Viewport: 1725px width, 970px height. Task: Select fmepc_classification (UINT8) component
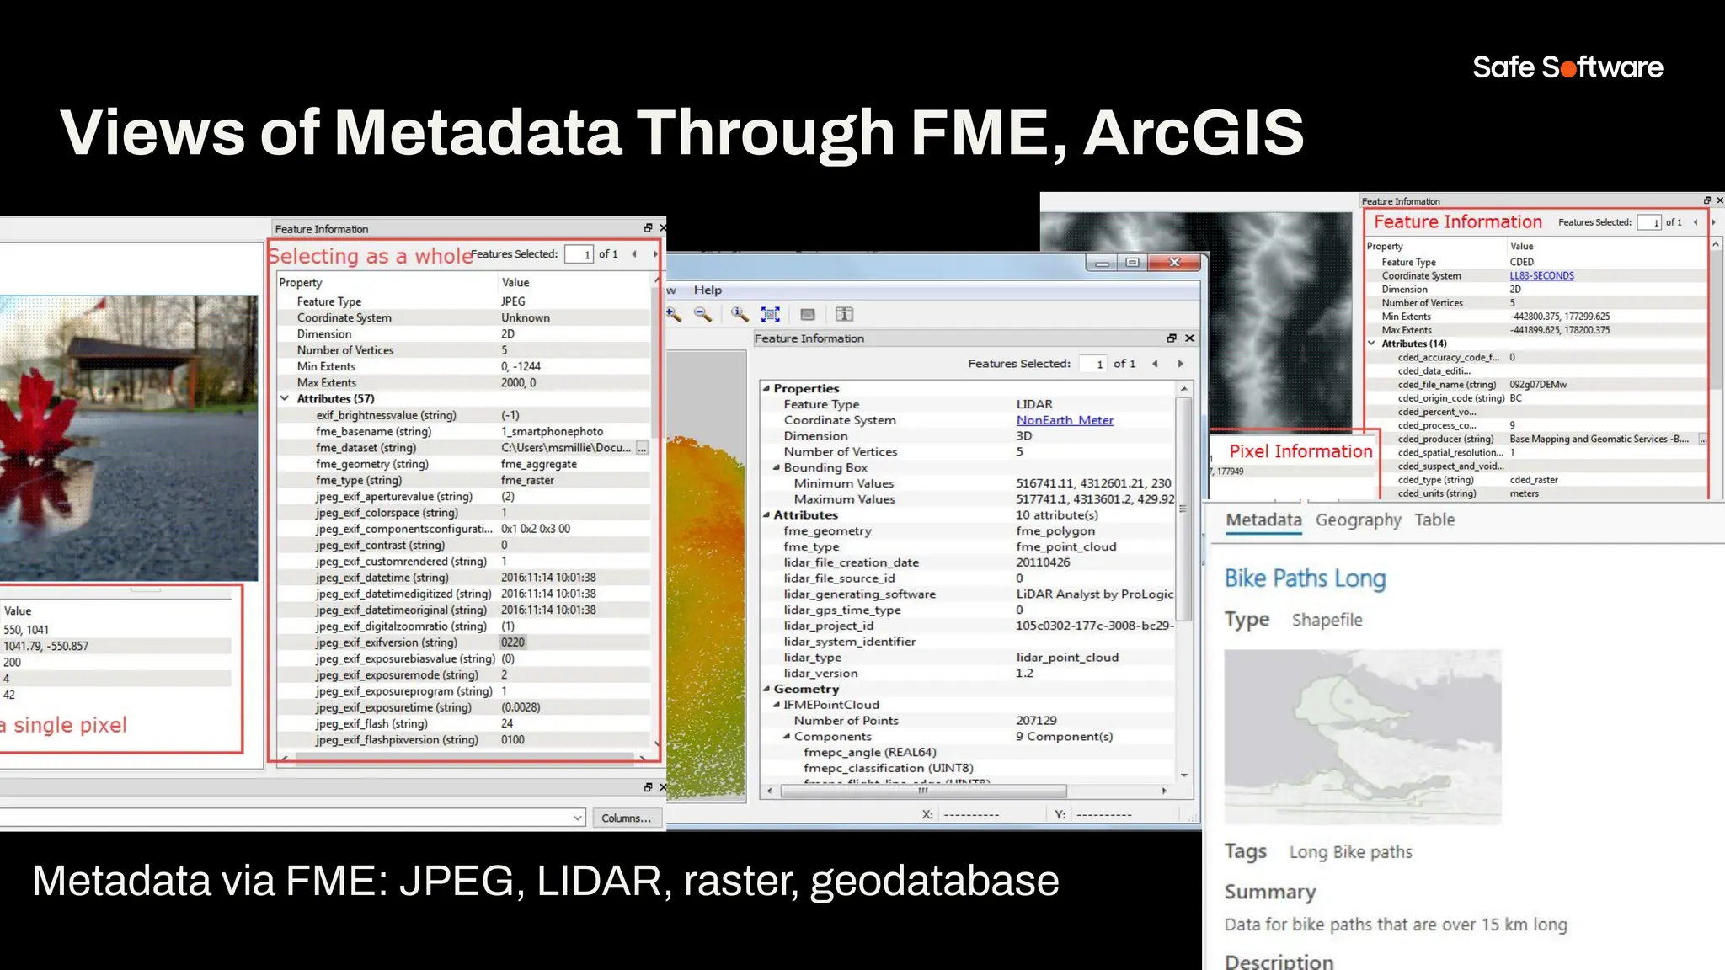(889, 768)
